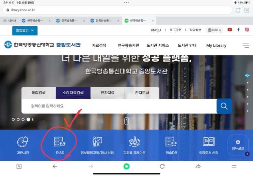Open the 희망도서 신청 book icon

tap(208, 142)
